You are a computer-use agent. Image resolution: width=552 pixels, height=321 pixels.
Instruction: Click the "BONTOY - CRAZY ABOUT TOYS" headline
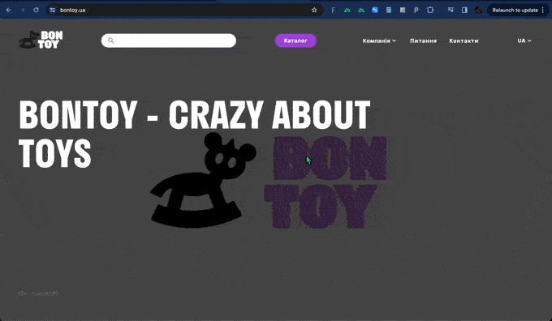tap(194, 134)
